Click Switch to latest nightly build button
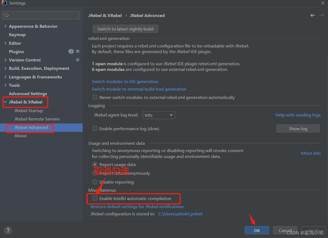Screen dimensions: 328x238 126,29
